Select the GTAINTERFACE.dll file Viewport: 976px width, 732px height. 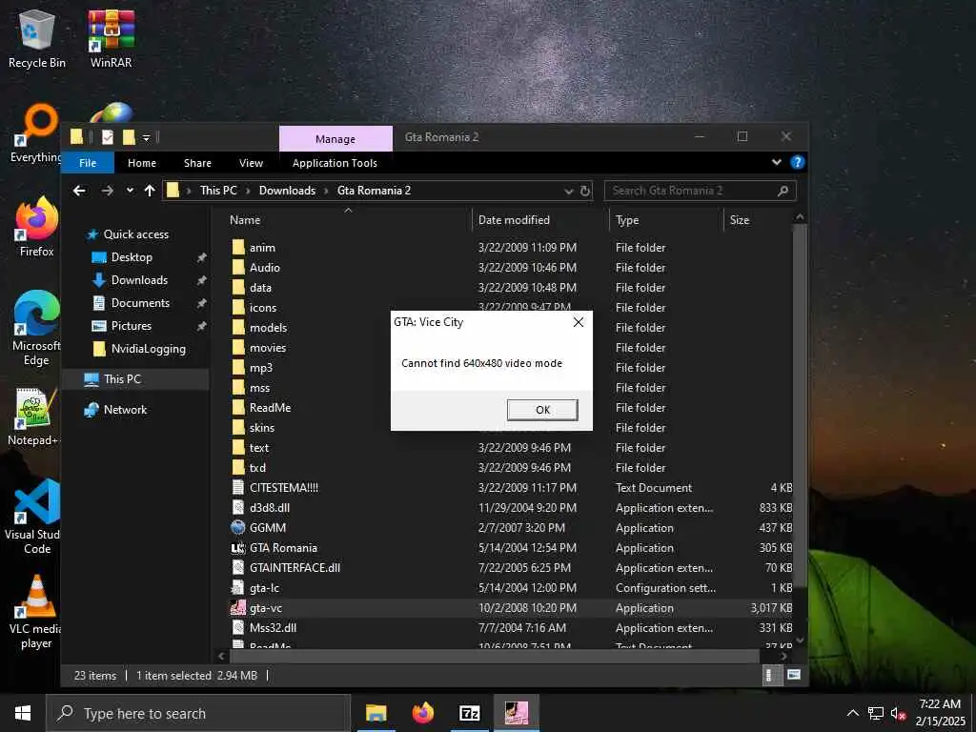coord(295,568)
